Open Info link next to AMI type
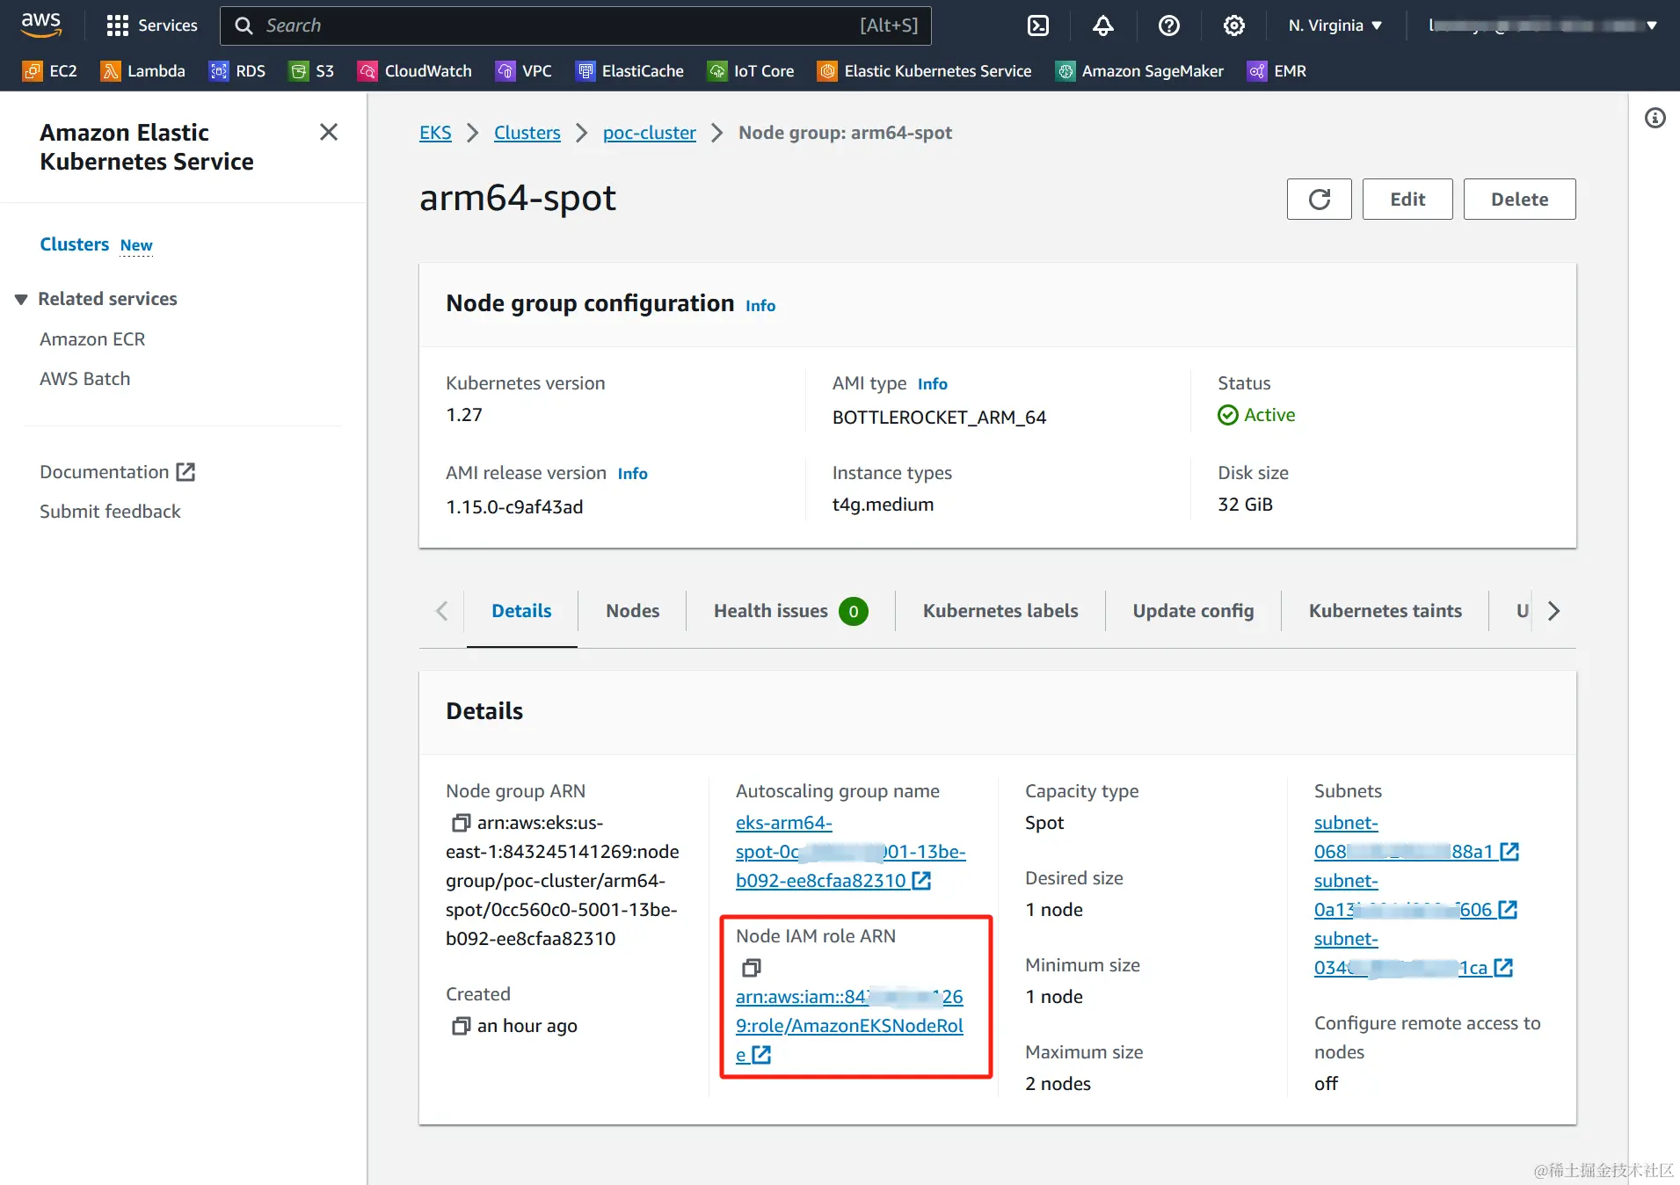1680x1185 pixels. tap(933, 384)
